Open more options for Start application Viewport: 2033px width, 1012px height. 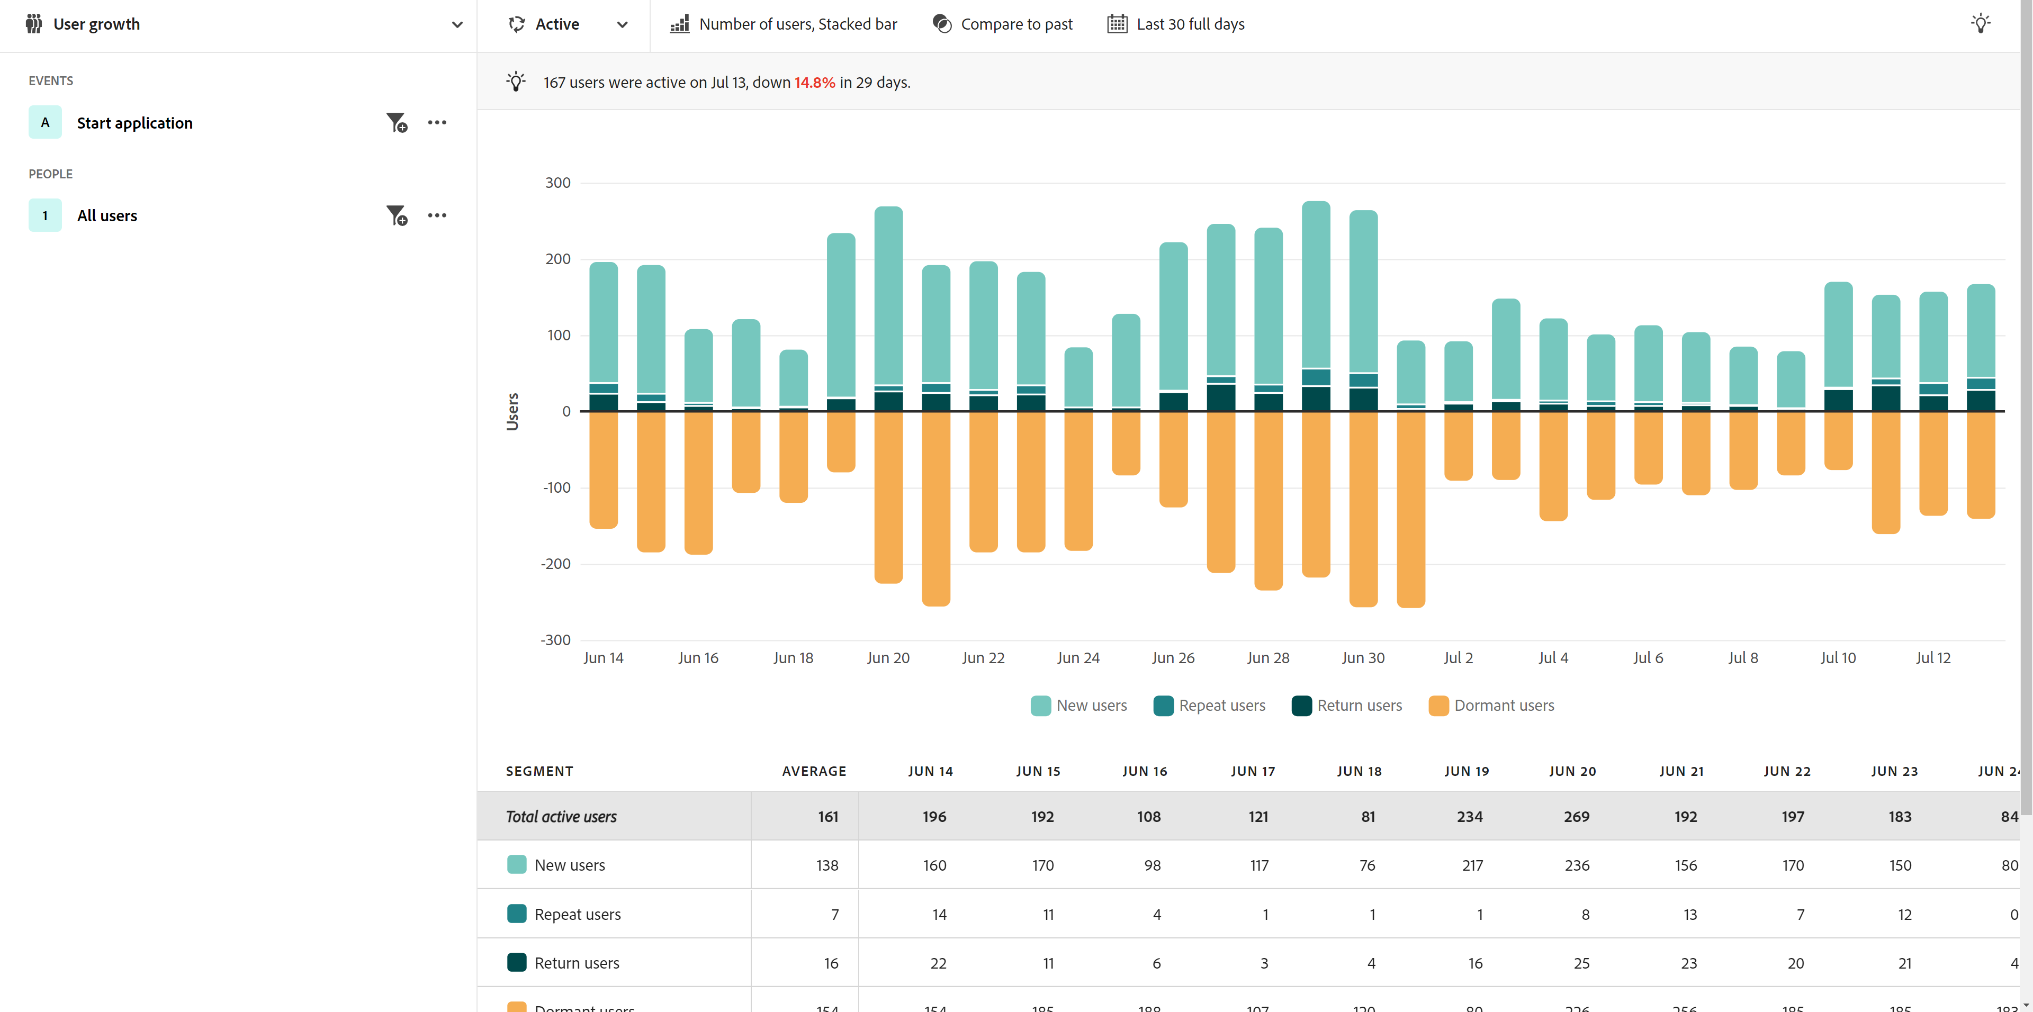pyautogui.click(x=436, y=123)
